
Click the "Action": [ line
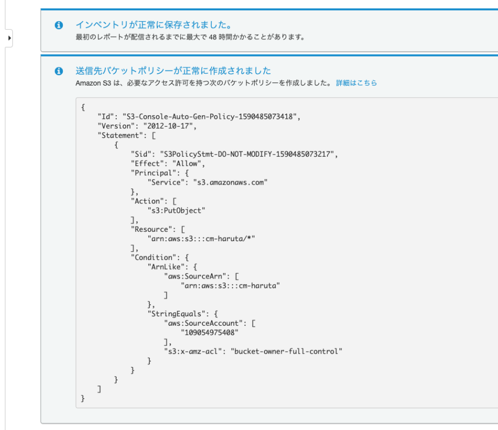[154, 201]
